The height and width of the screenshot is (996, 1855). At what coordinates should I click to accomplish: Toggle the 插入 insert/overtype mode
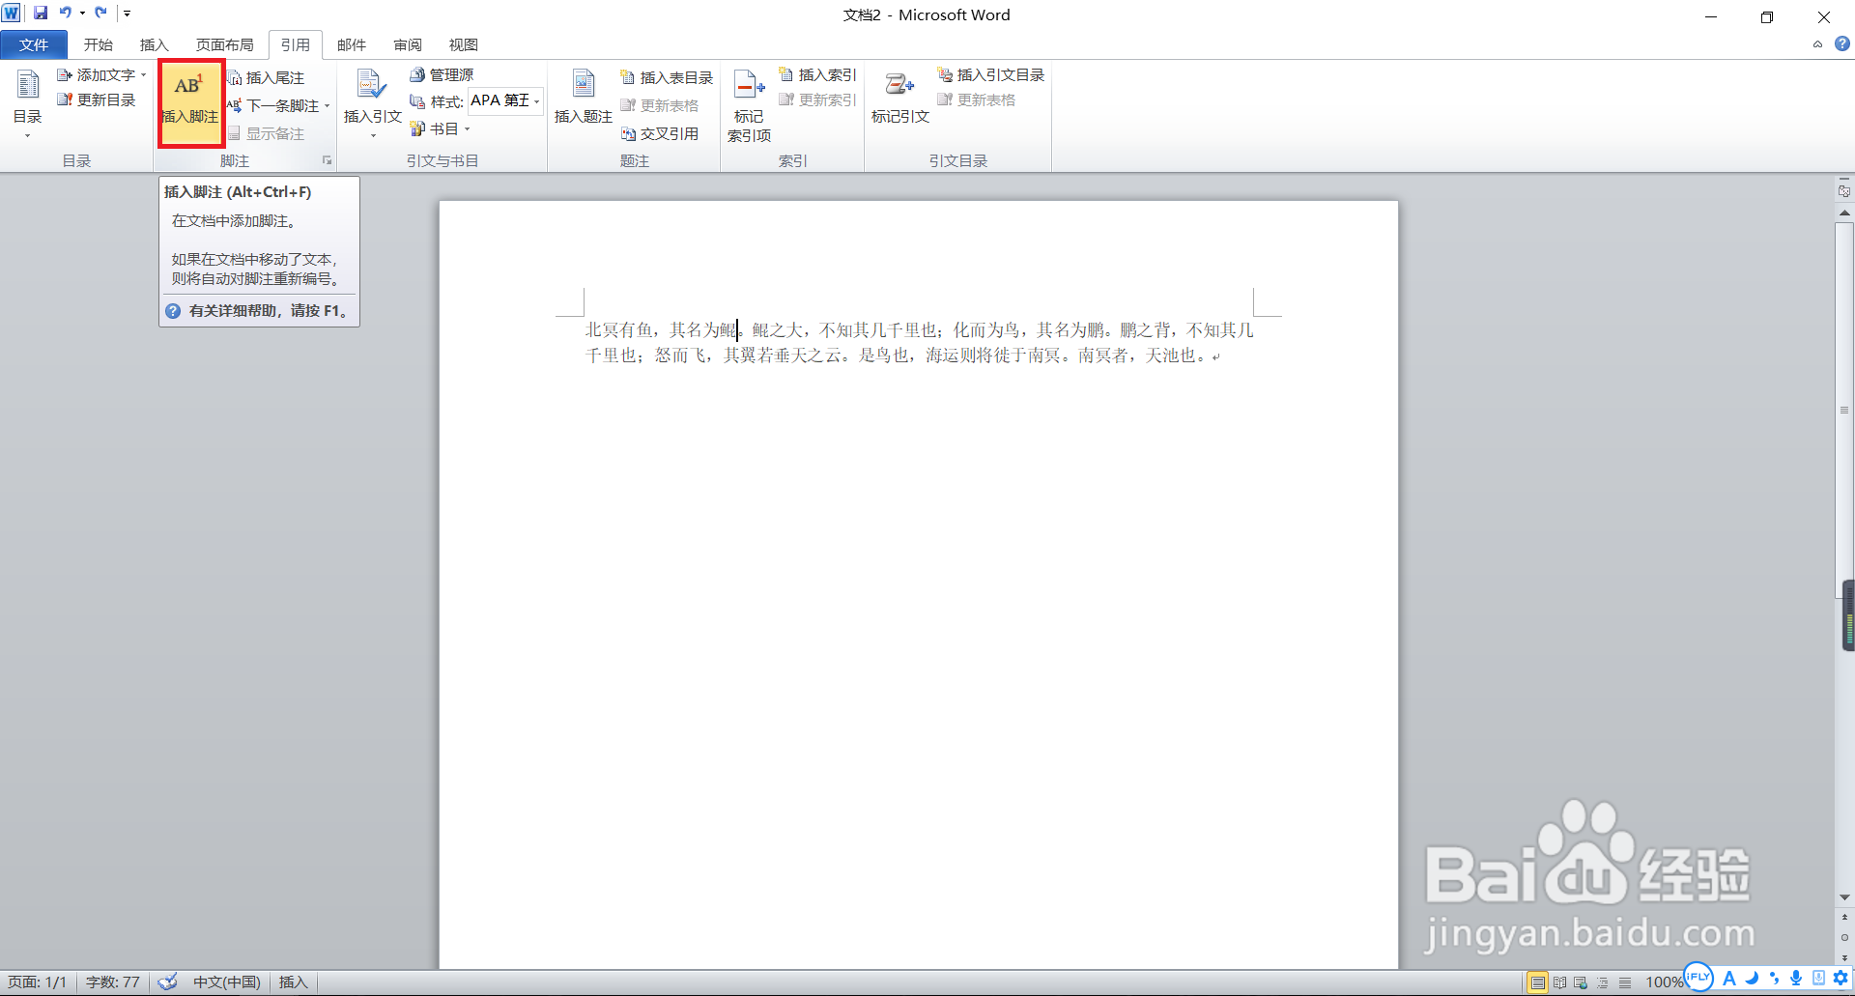point(293,982)
